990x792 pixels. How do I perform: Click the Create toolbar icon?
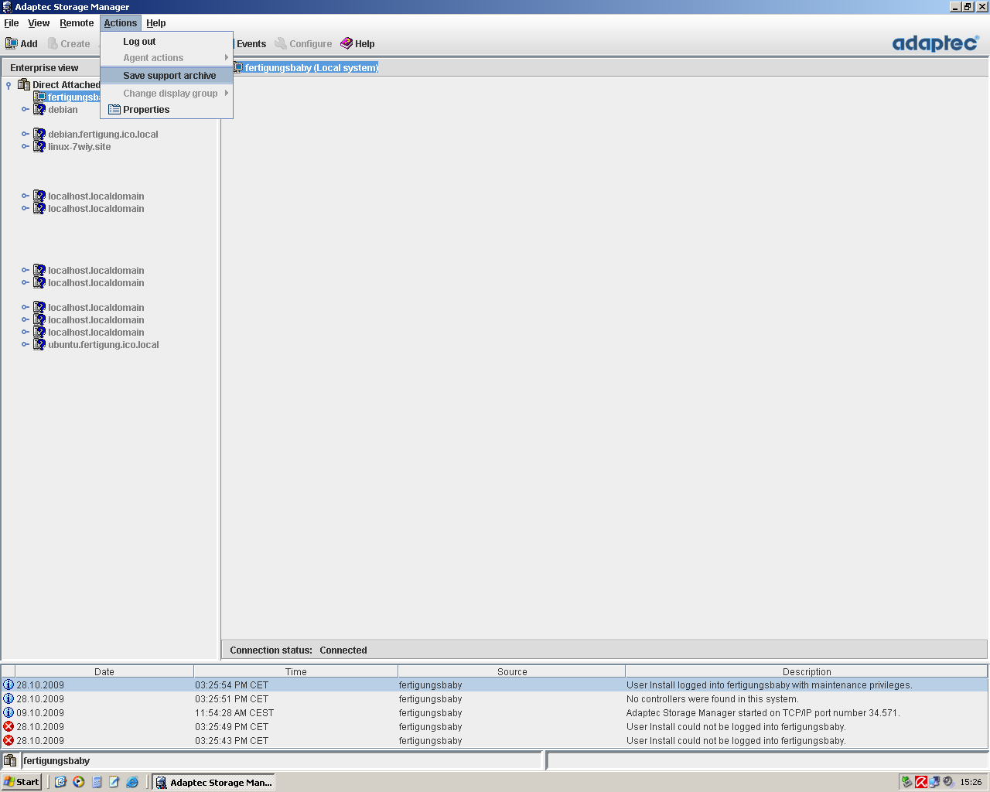53,43
